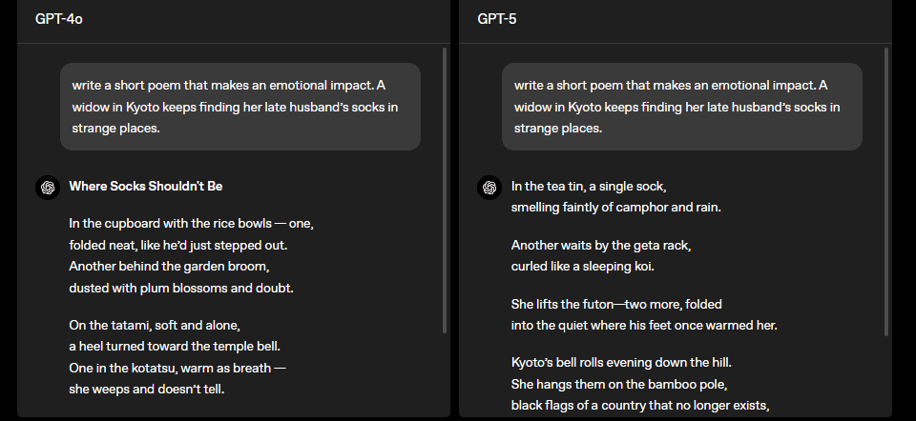Click the line 'dusted with plum blossoms and doubt'
Viewport: 916px width, 421px height.
pyautogui.click(x=181, y=288)
